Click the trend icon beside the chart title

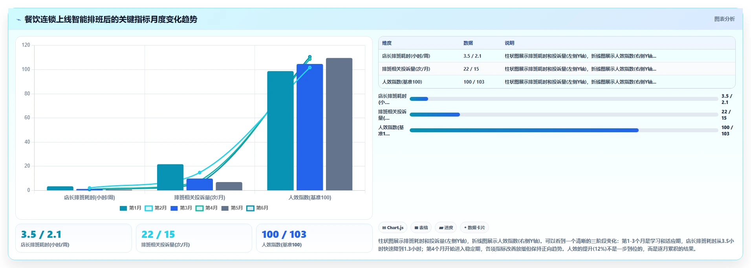[19, 20]
